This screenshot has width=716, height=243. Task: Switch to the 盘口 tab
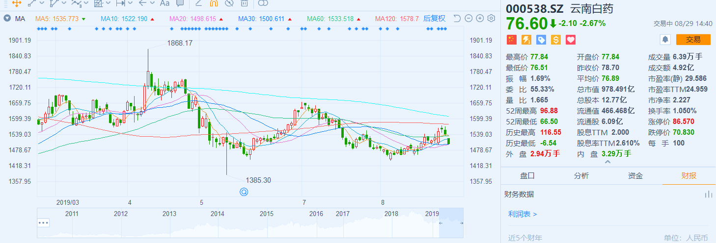[527, 176]
